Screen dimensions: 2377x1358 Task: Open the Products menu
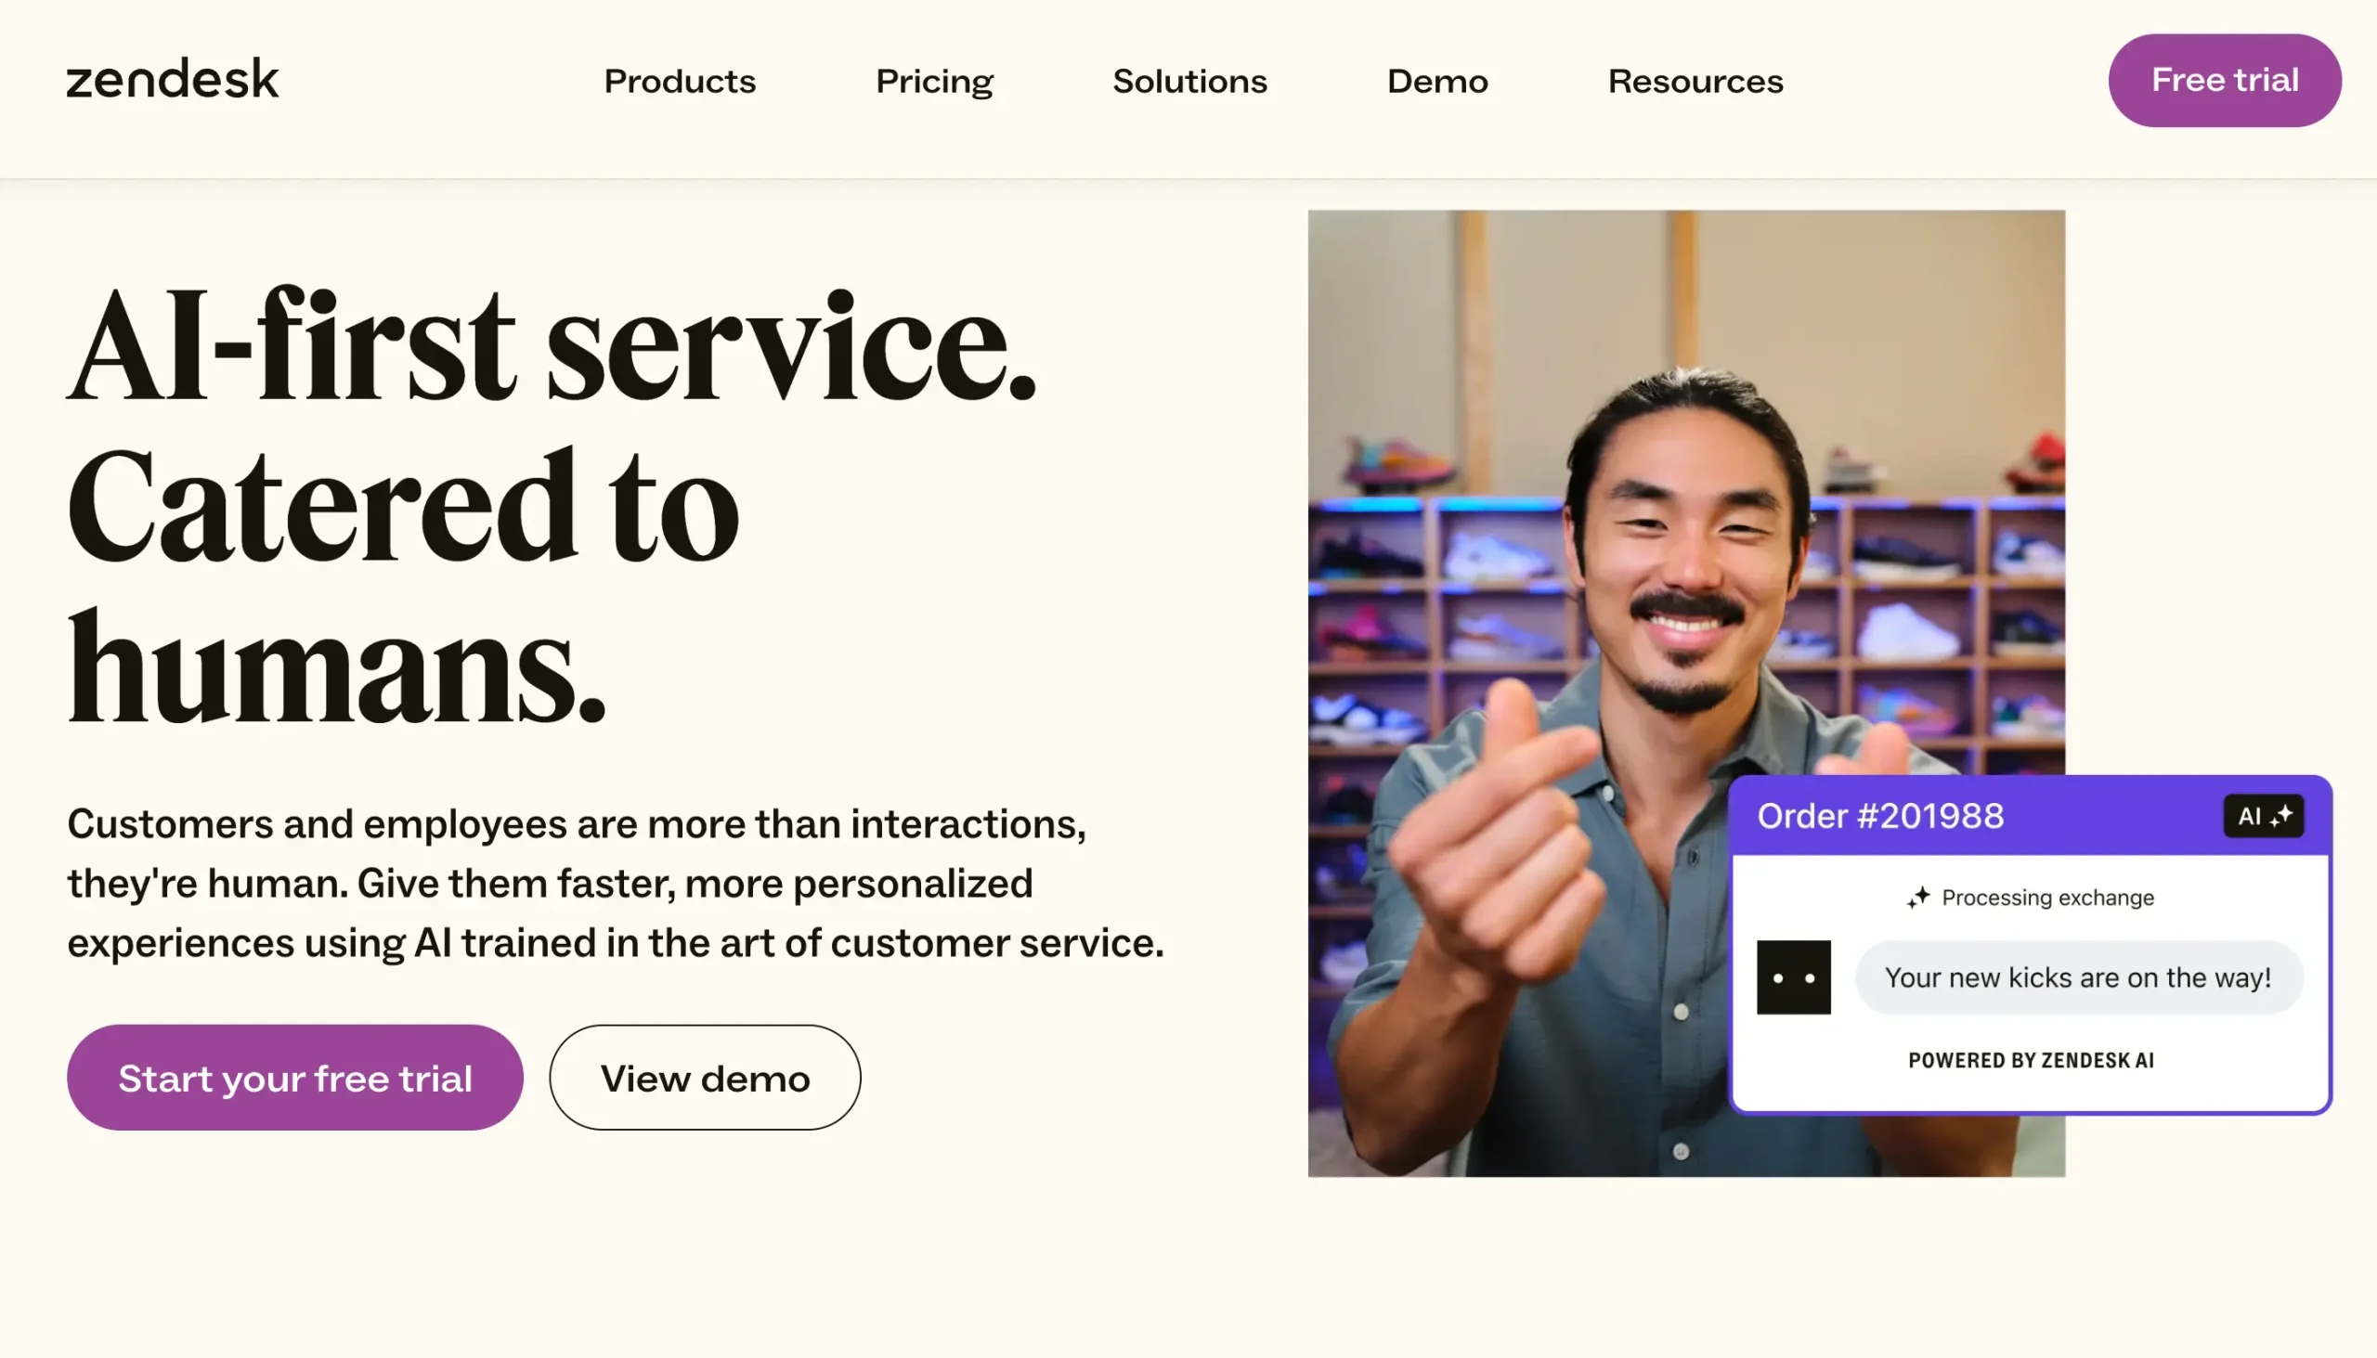(x=679, y=81)
